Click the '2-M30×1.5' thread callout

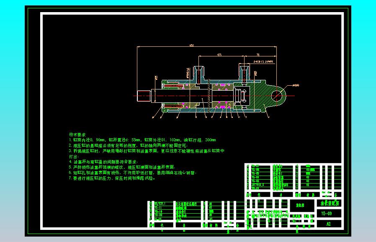tap(263, 62)
